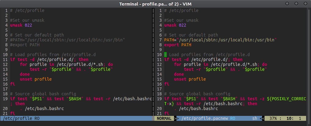
Task: Click '#Set our umask' in the profile.pacnew pane
Action: 181,20
